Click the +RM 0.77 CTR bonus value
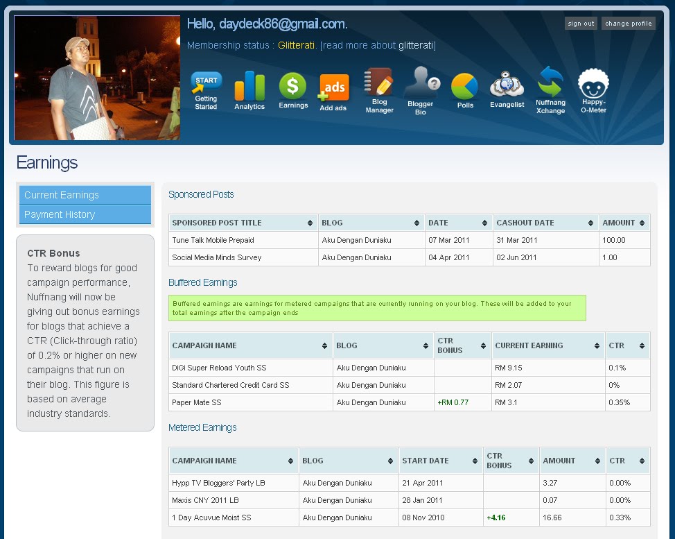 [x=453, y=402]
